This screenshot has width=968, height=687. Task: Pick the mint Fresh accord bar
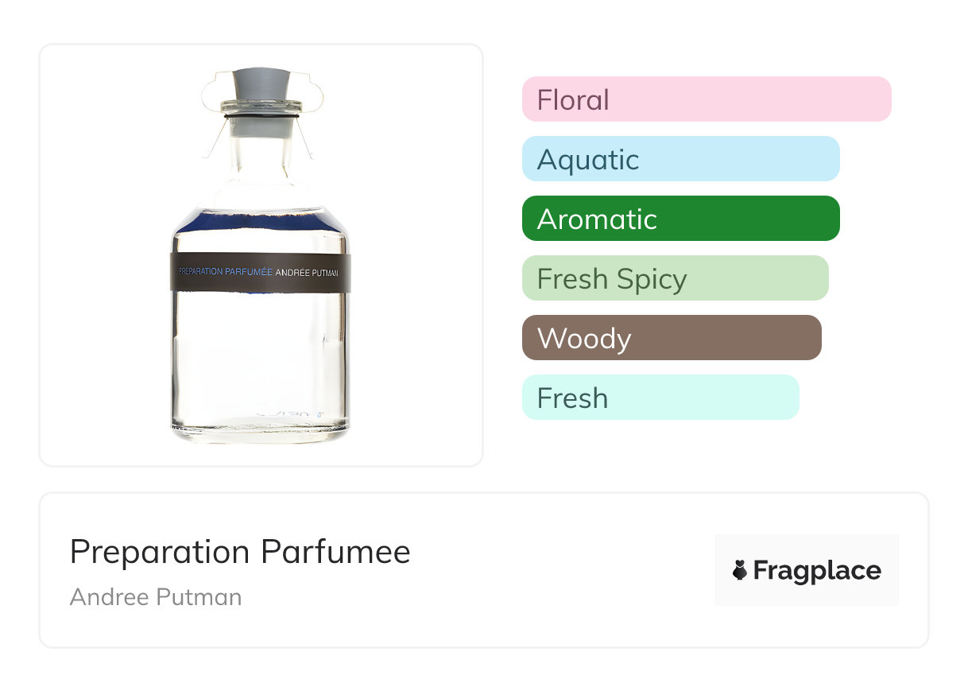coord(660,398)
